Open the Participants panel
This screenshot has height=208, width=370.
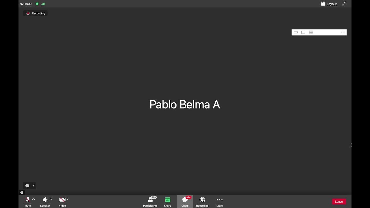[x=150, y=202]
